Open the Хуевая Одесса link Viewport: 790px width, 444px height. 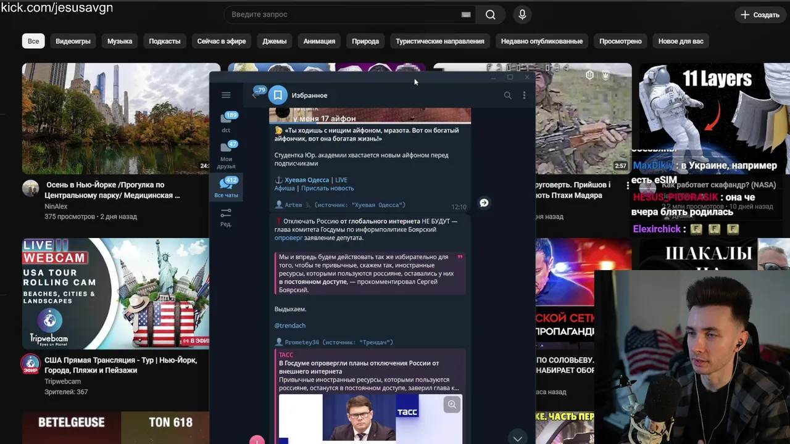[x=307, y=180]
